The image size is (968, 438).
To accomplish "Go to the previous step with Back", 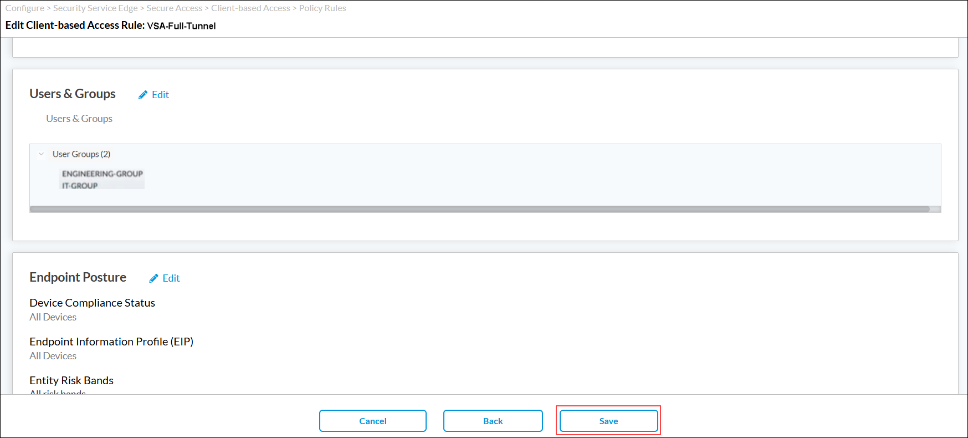I will (x=493, y=421).
